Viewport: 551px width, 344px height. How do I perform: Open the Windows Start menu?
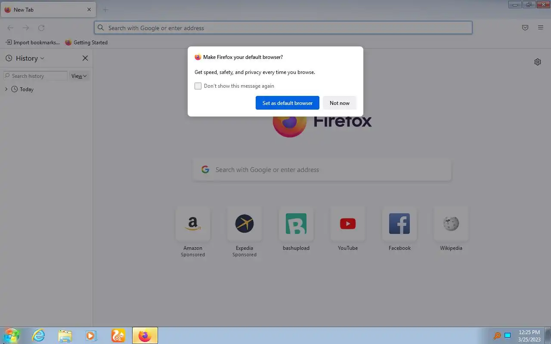pos(12,335)
